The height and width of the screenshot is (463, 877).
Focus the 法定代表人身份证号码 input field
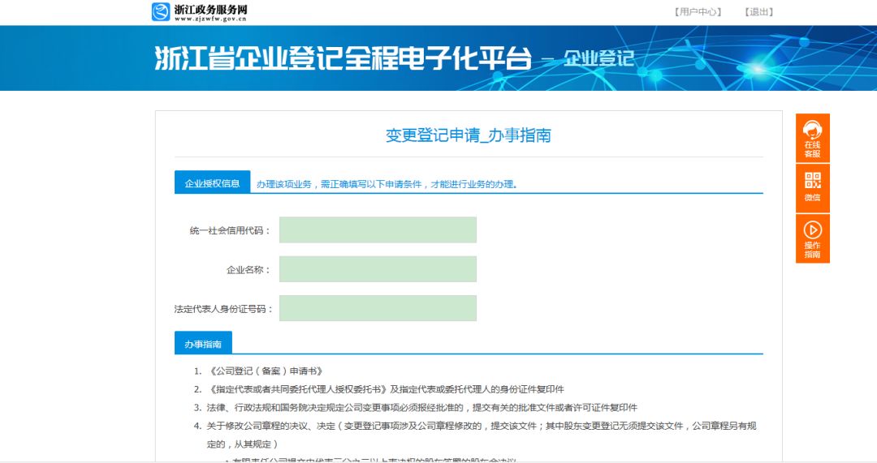click(x=378, y=308)
